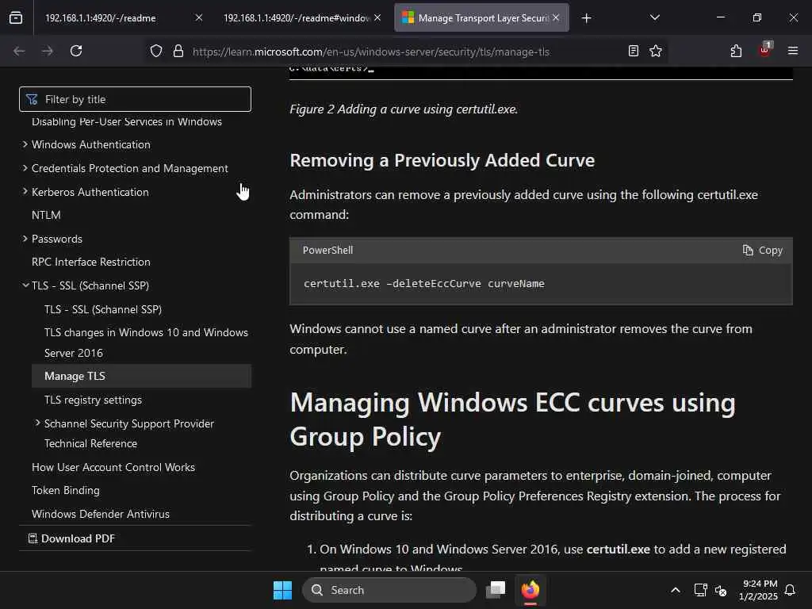This screenshot has width=812, height=609.
Task: Open Windows Defender Antivirus
Action: (x=101, y=514)
